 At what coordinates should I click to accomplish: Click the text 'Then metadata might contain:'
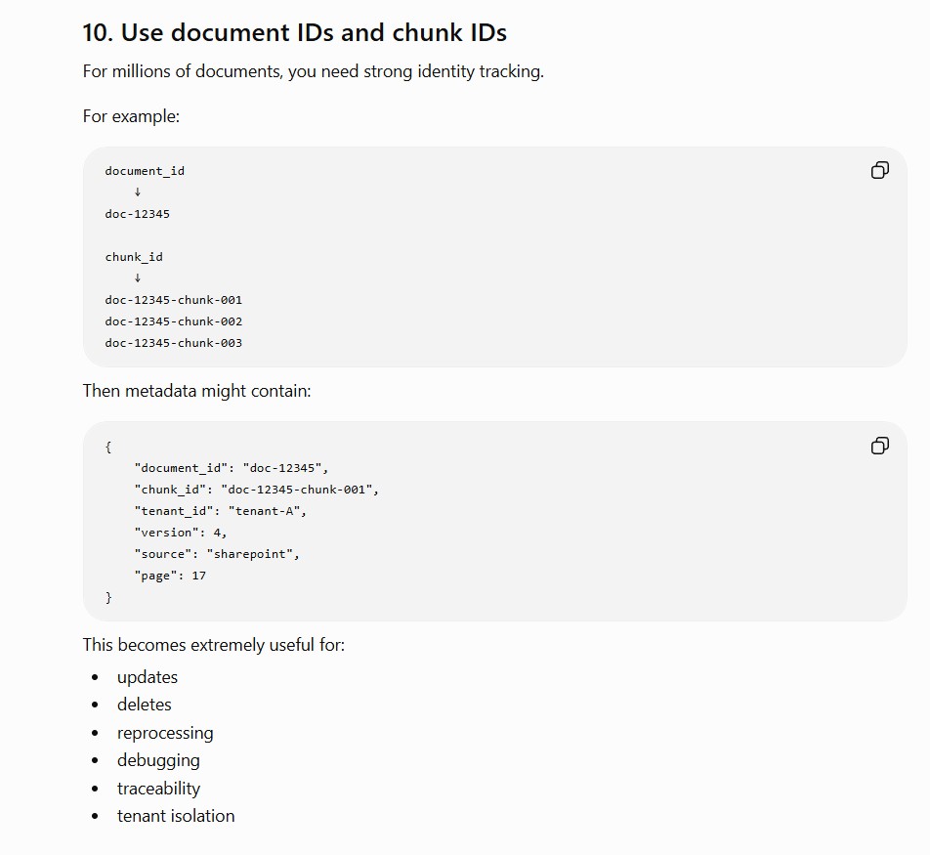197,391
